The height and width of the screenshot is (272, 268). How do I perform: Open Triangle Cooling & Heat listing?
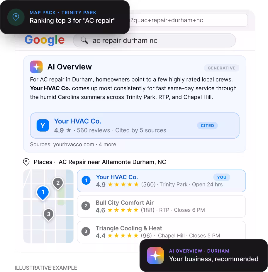pos(161,232)
